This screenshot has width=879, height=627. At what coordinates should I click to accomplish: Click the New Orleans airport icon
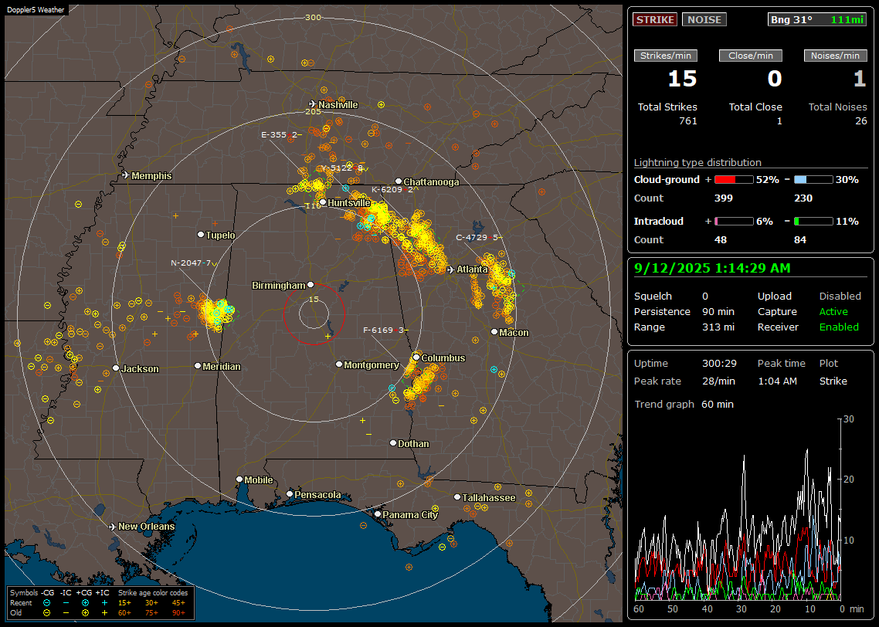pyautogui.click(x=112, y=527)
